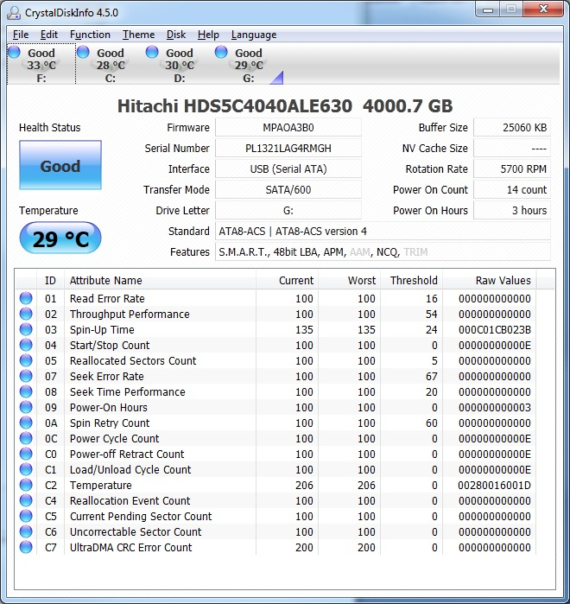This screenshot has width=570, height=604.
Task: Click the Power On Hours value 3 hours
Action: click(x=512, y=211)
